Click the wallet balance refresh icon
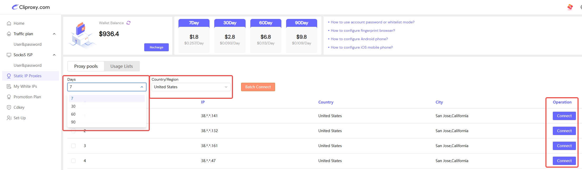 click(128, 23)
